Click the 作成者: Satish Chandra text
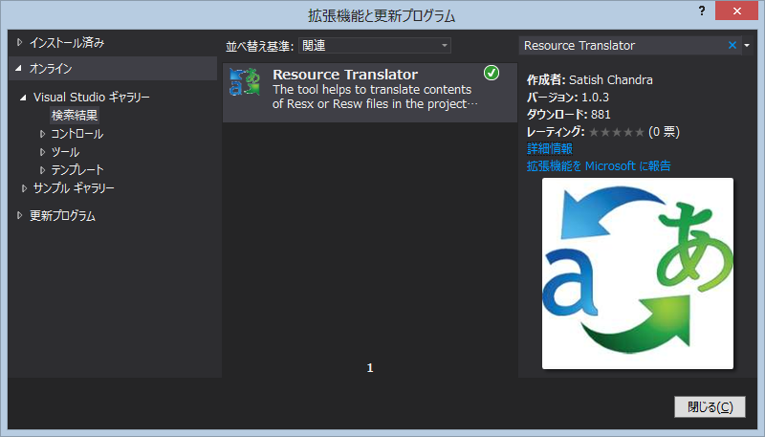Viewport: 765px width, 437px height. pos(589,79)
